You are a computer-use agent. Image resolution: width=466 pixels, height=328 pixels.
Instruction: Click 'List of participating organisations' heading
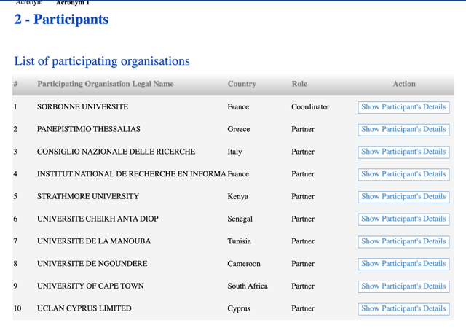click(102, 61)
